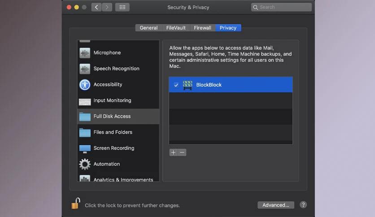Choose the Input Monitoring keyboard icon
This screenshot has height=217, width=375.
(85, 102)
